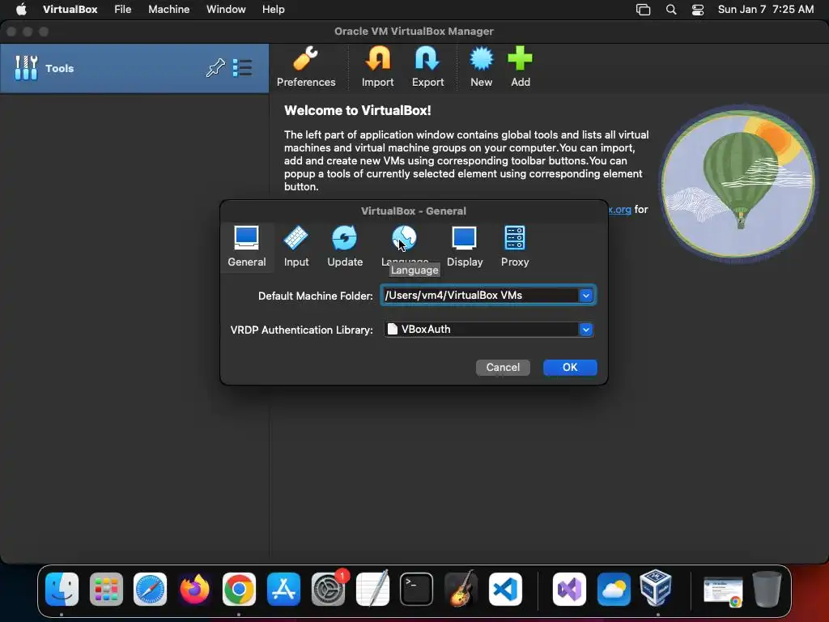The image size is (829, 622).
Task: Launch Safari from the Dock
Action: tap(150, 589)
